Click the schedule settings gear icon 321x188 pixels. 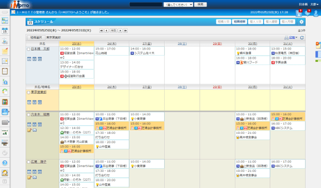point(301,22)
